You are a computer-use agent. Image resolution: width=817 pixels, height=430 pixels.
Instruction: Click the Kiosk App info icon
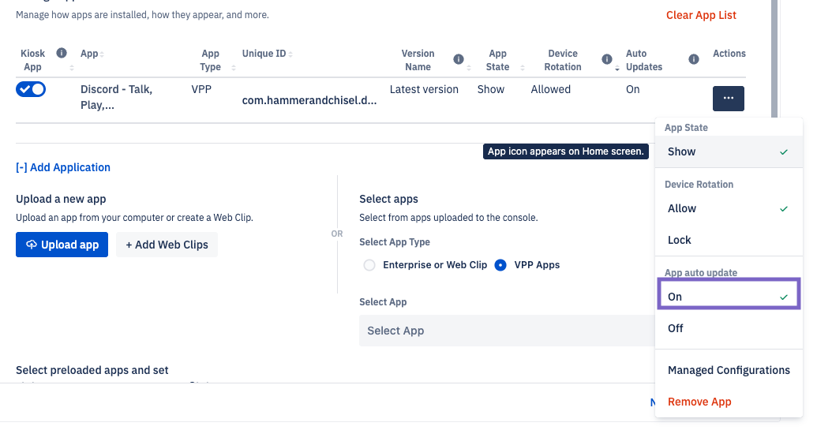62,53
